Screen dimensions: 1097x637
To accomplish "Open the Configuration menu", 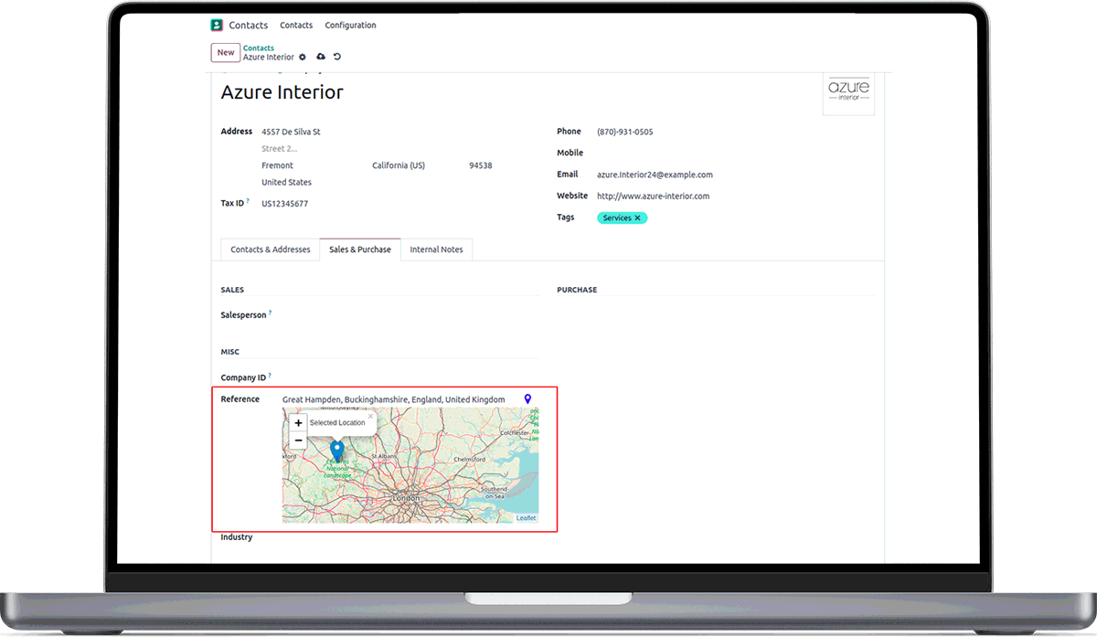I will 350,26.
